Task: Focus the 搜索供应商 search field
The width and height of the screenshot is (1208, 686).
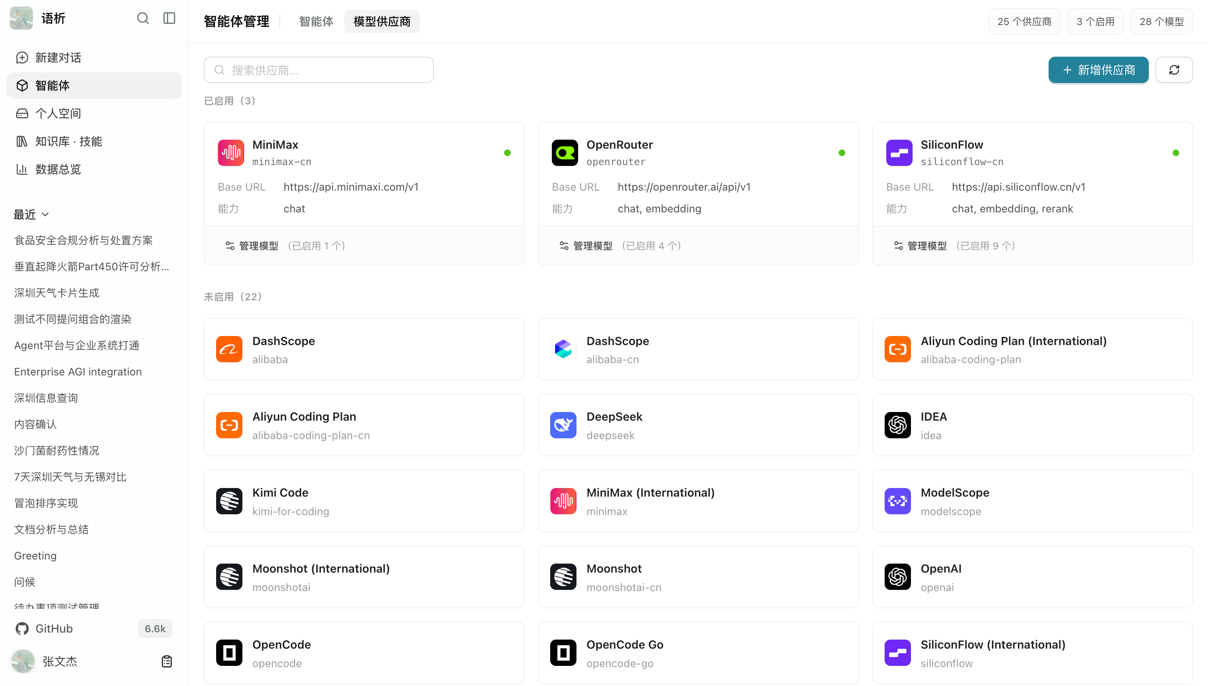Action: click(318, 70)
